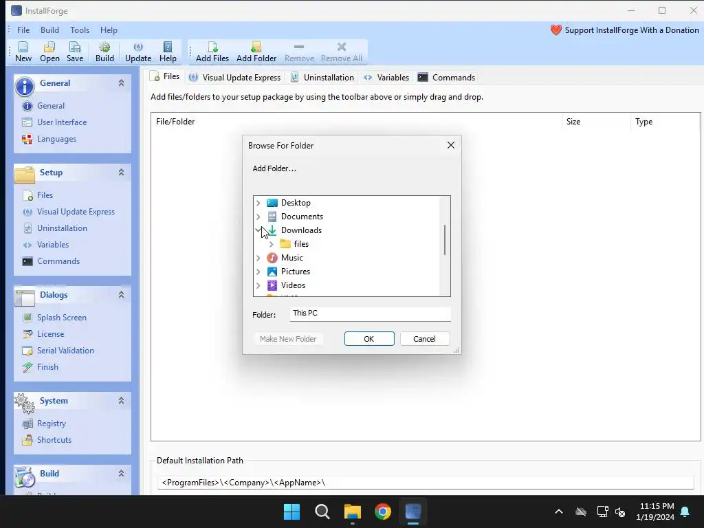
Task: Collapse the General sidebar section
Action: (x=121, y=83)
